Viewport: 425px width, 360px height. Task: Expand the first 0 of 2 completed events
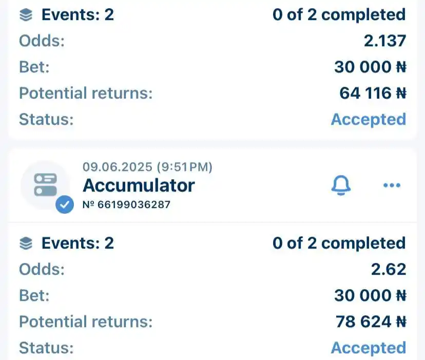339,15
